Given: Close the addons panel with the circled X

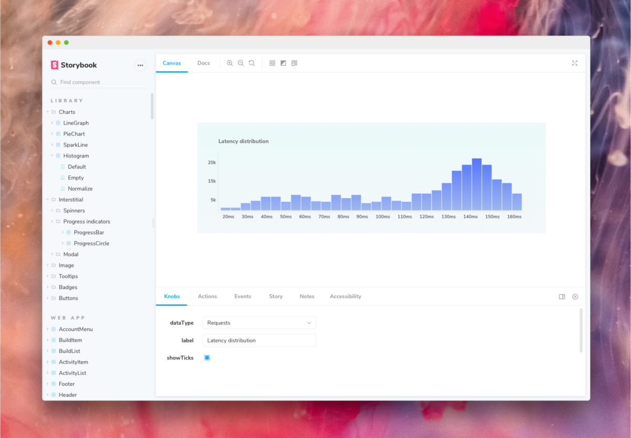Looking at the screenshot, I should click(575, 296).
